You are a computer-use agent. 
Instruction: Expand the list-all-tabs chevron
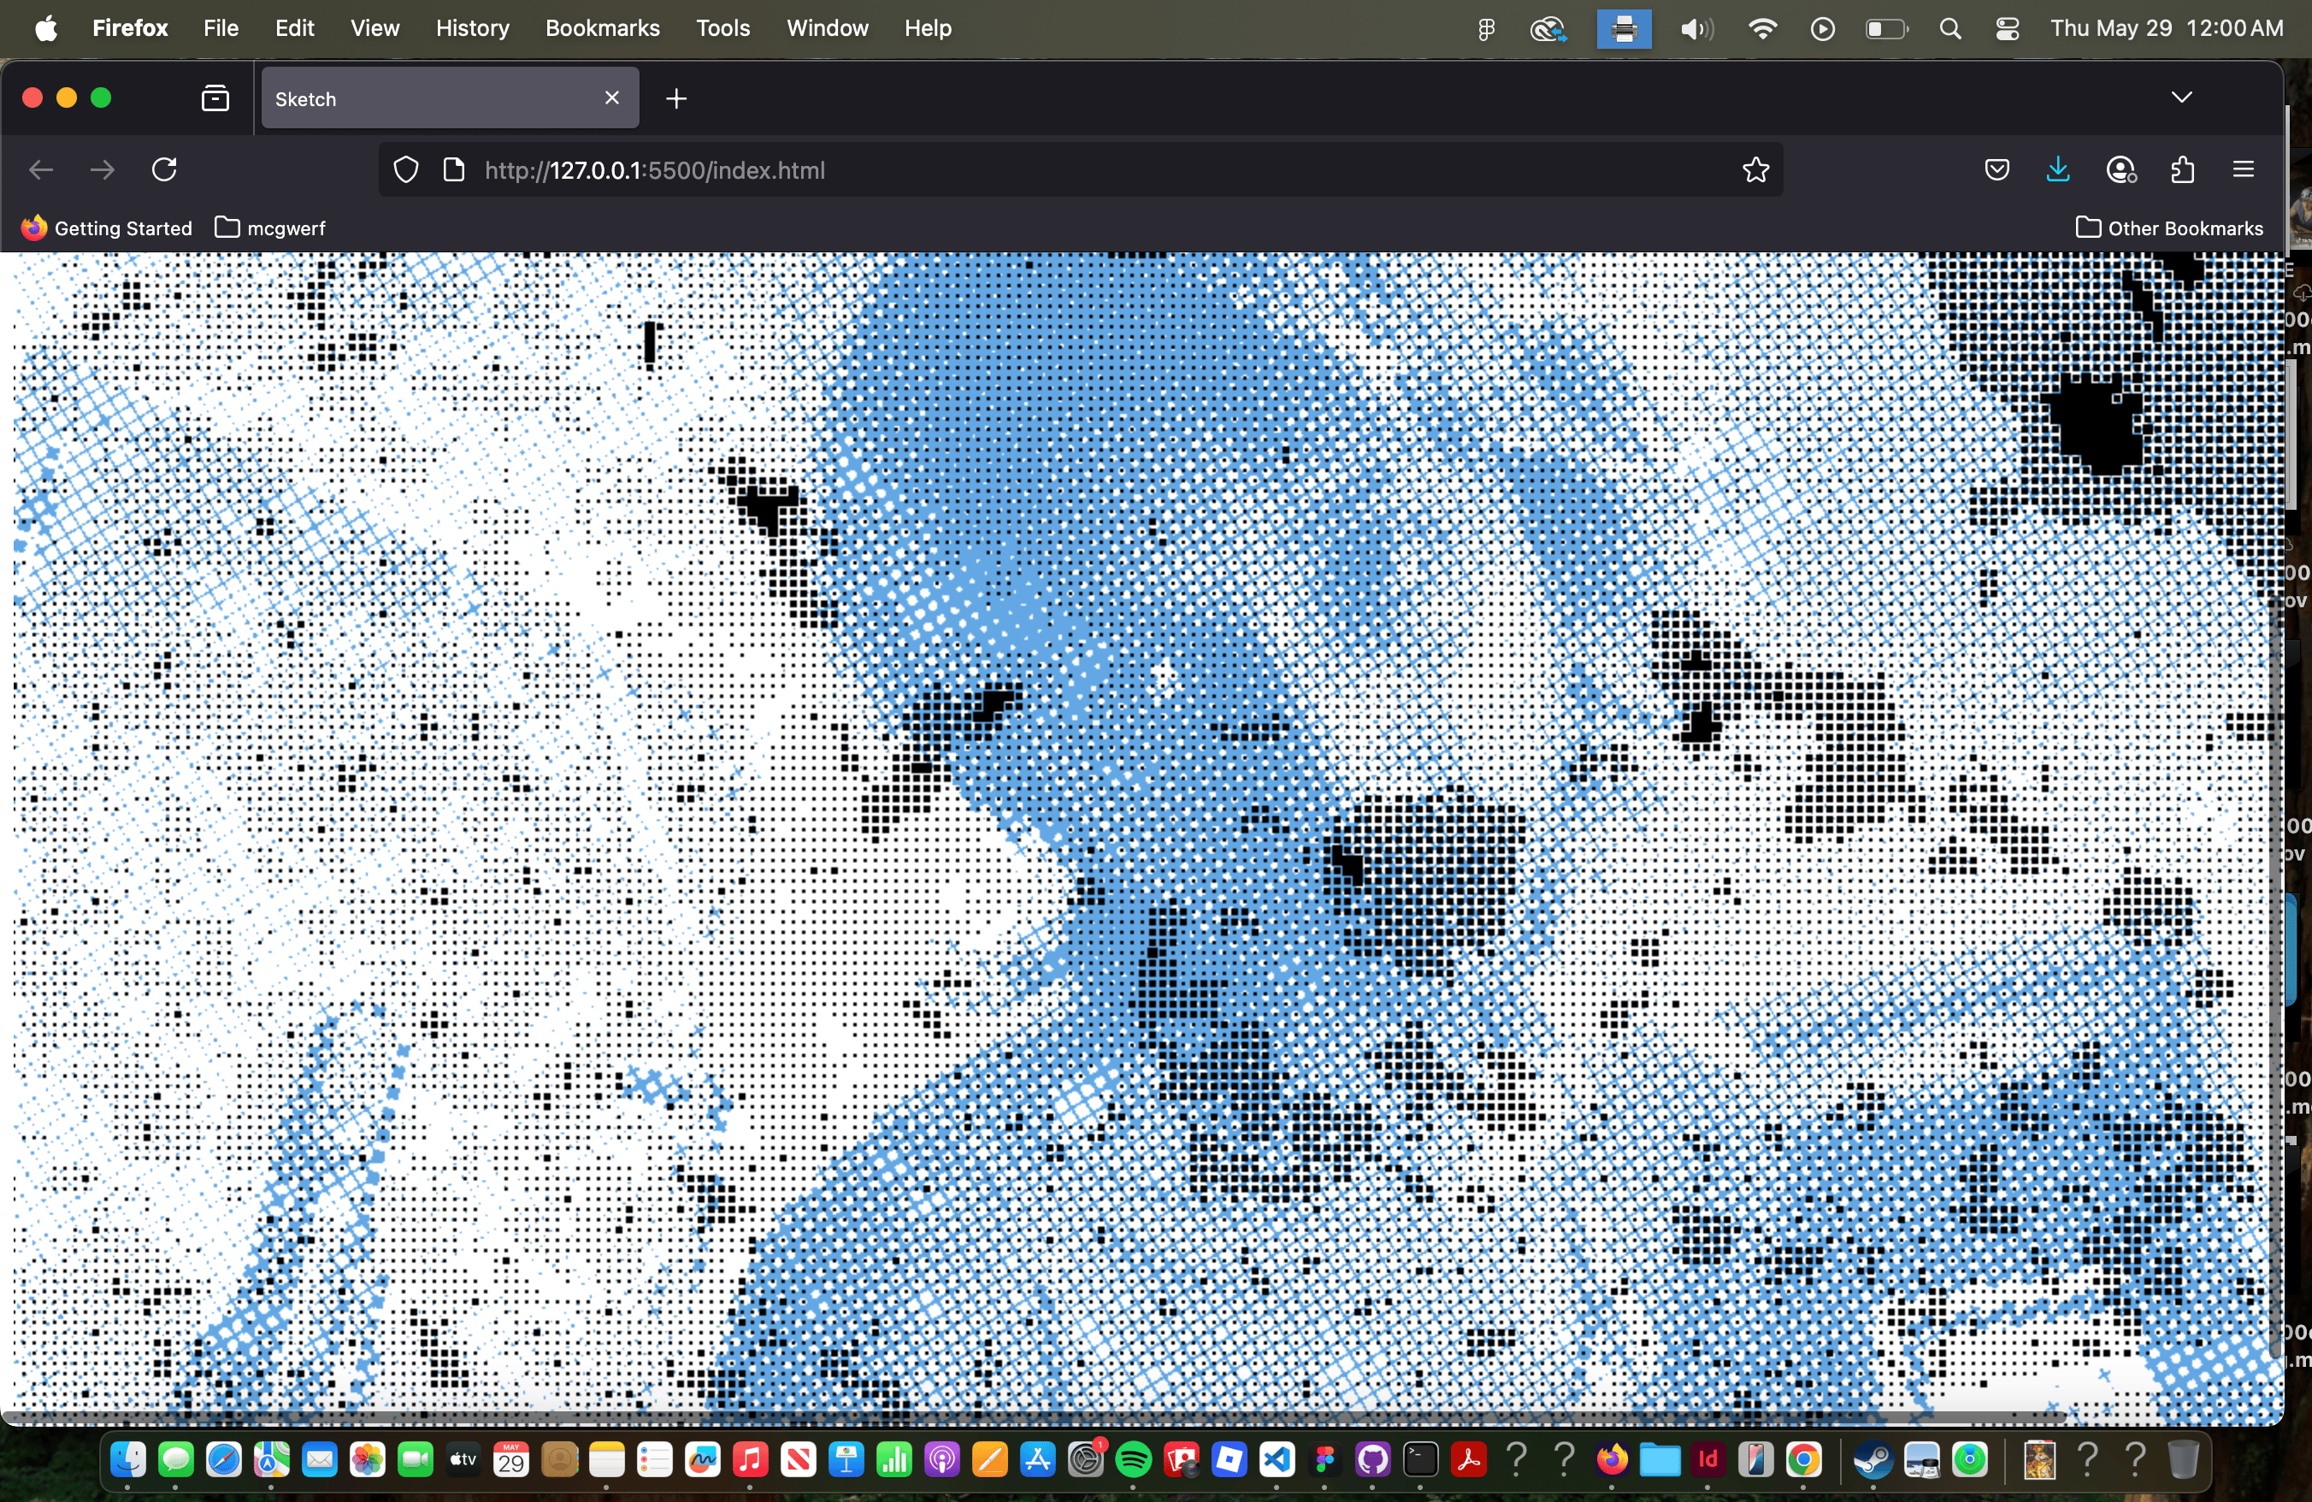coord(2182,98)
